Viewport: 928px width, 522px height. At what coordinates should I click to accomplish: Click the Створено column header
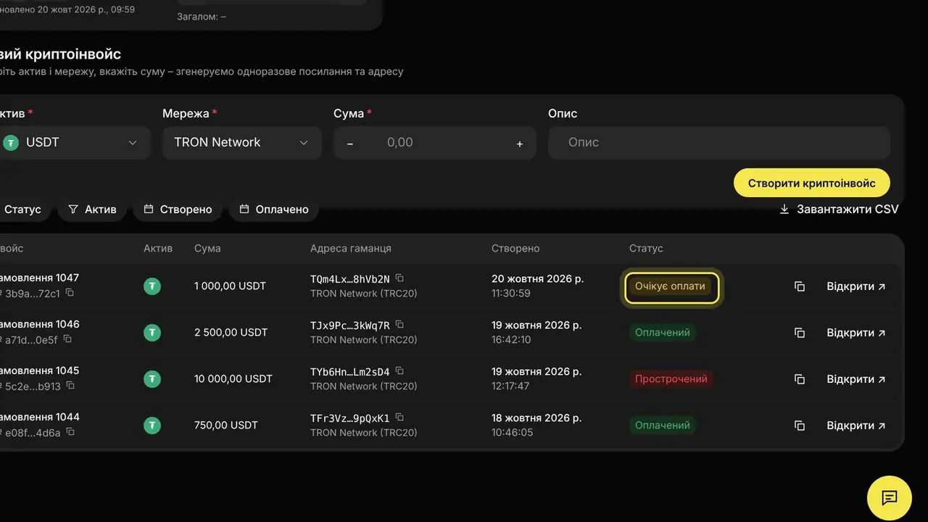515,249
